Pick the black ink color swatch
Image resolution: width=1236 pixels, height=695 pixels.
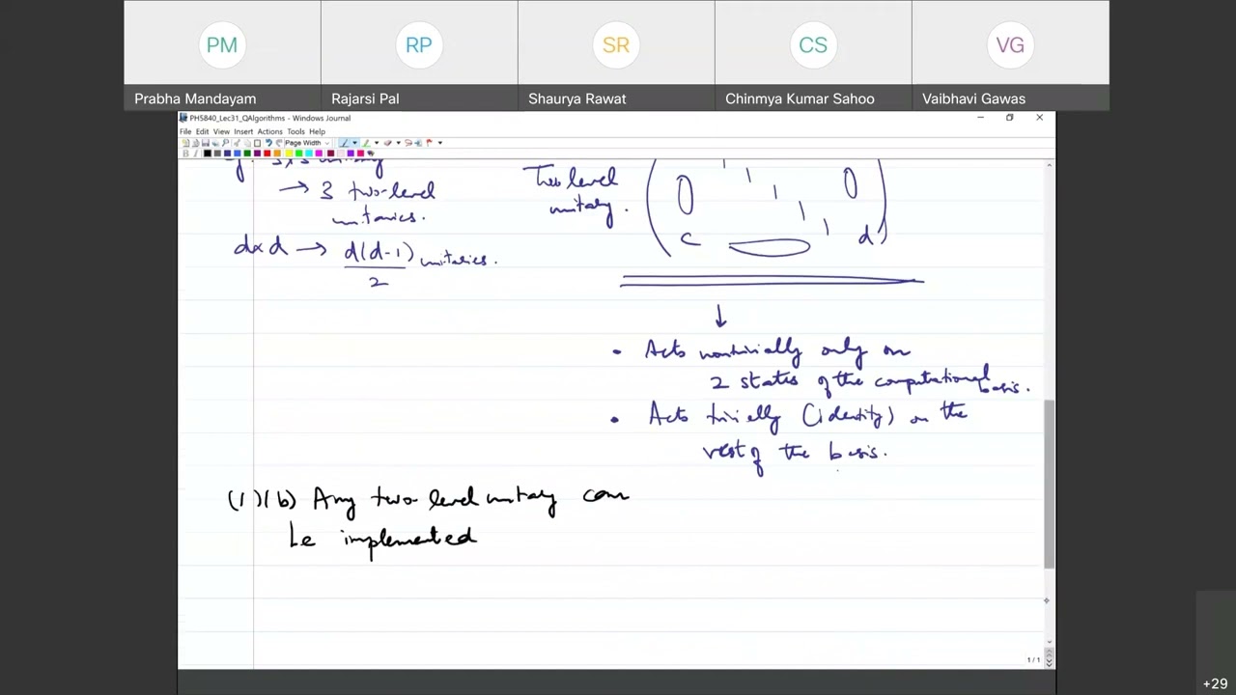tap(207, 153)
